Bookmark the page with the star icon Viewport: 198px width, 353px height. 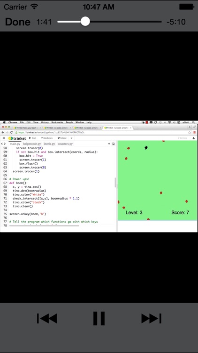click(x=190, y=132)
